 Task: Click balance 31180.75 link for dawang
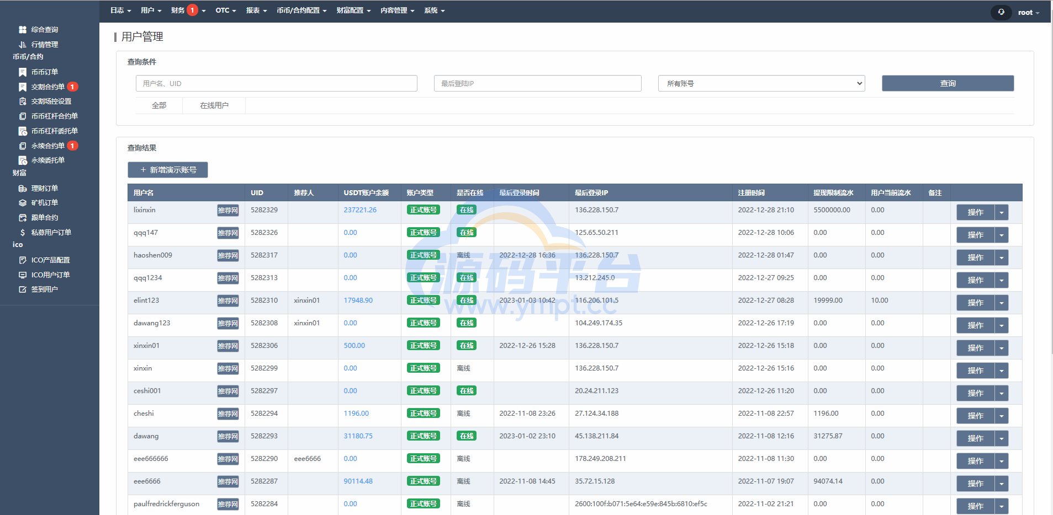pyautogui.click(x=358, y=436)
